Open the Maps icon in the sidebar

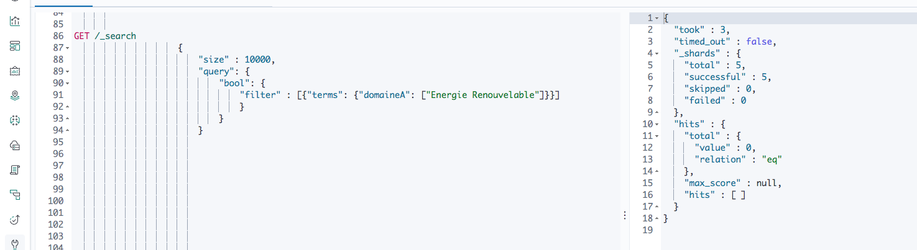coord(16,96)
